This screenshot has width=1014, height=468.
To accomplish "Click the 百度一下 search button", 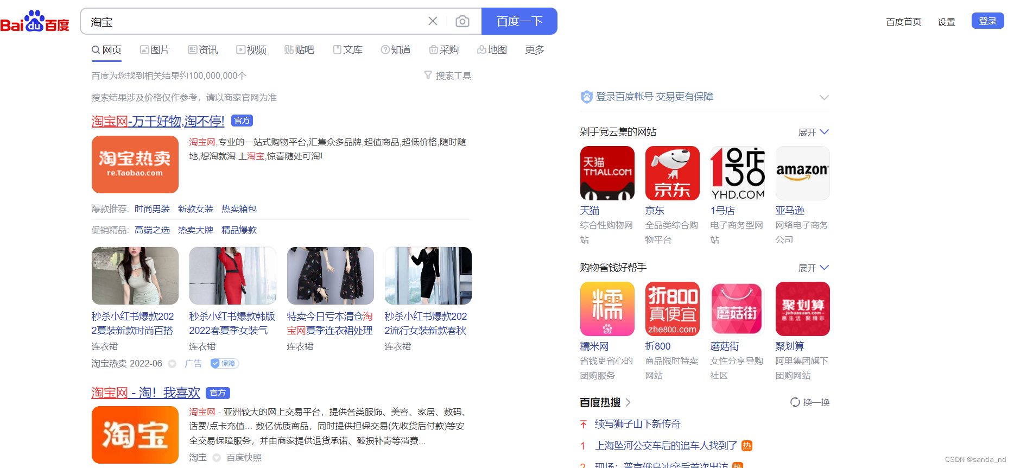I will pos(519,21).
